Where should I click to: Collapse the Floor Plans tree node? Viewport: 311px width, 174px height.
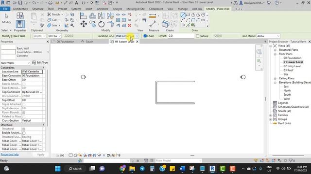pos(275,54)
